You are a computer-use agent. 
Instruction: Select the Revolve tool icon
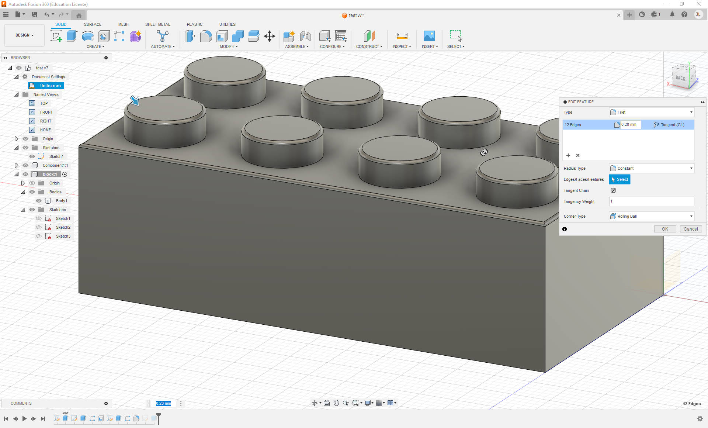(88, 36)
